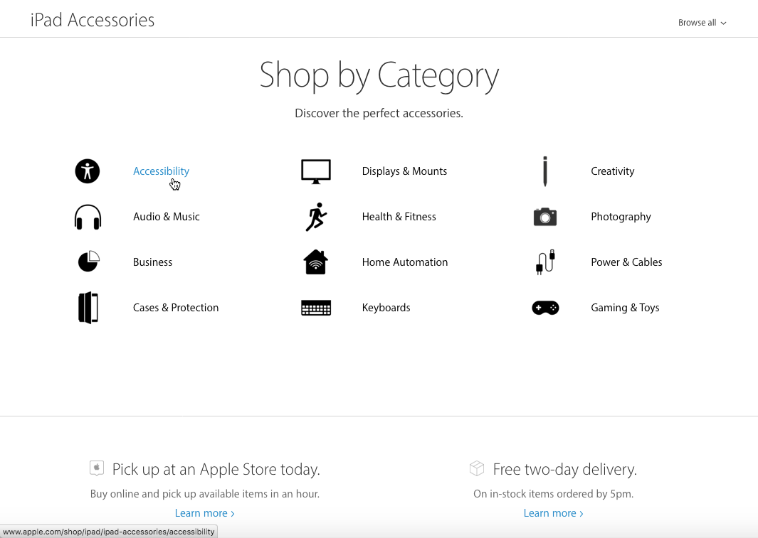
Task: Open the Home Automation house icon
Action: [316, 262]
